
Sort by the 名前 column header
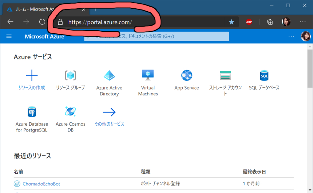(18, 172)
